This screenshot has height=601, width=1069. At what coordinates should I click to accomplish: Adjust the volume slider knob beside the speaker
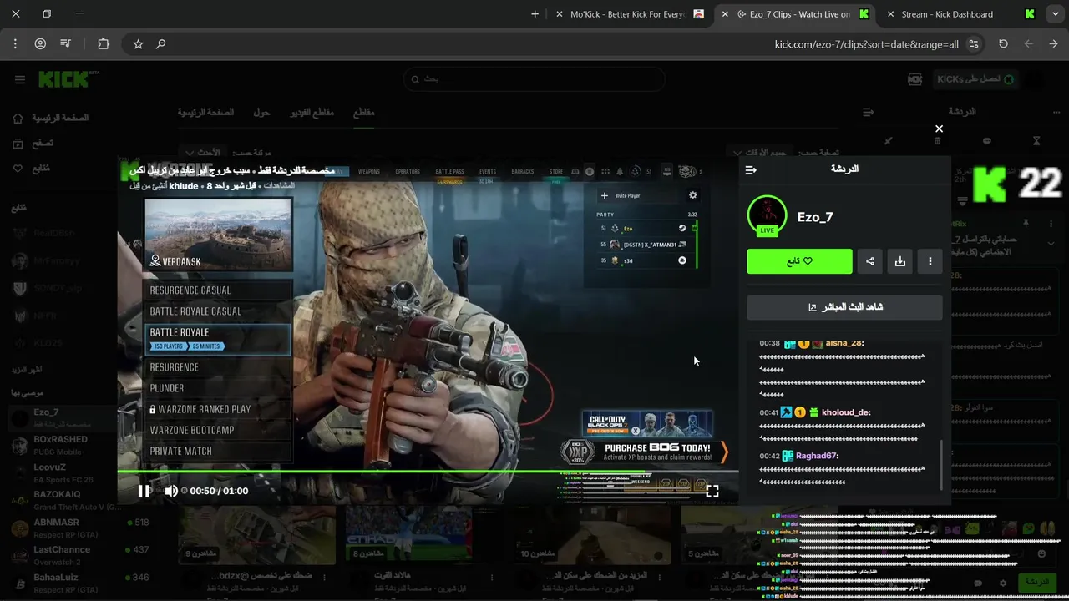point(184,491)
